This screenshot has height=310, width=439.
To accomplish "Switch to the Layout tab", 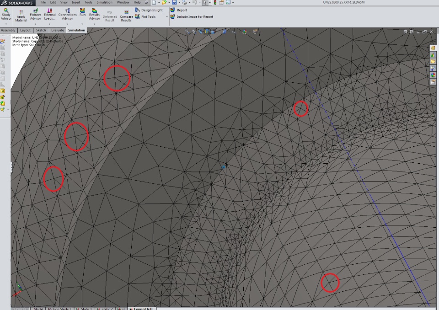I will click(25, 30).
